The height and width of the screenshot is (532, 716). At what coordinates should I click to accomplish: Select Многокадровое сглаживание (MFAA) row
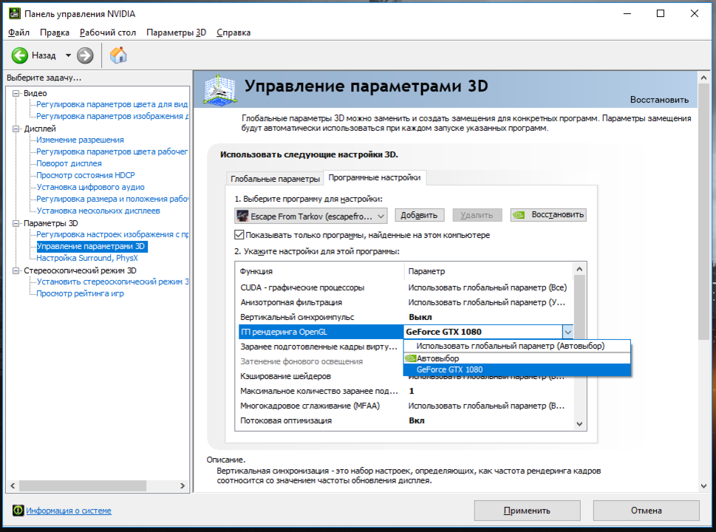pos(405,406)
